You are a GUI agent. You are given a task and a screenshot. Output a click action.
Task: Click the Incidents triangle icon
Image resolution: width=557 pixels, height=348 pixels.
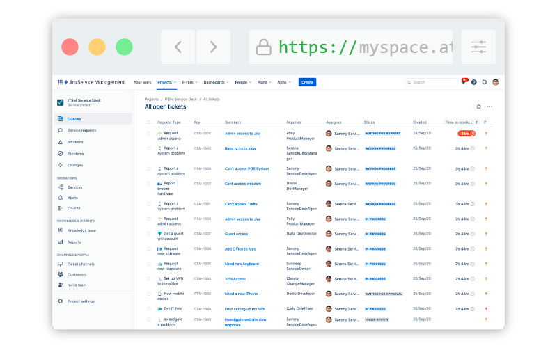tap(61, 142)
